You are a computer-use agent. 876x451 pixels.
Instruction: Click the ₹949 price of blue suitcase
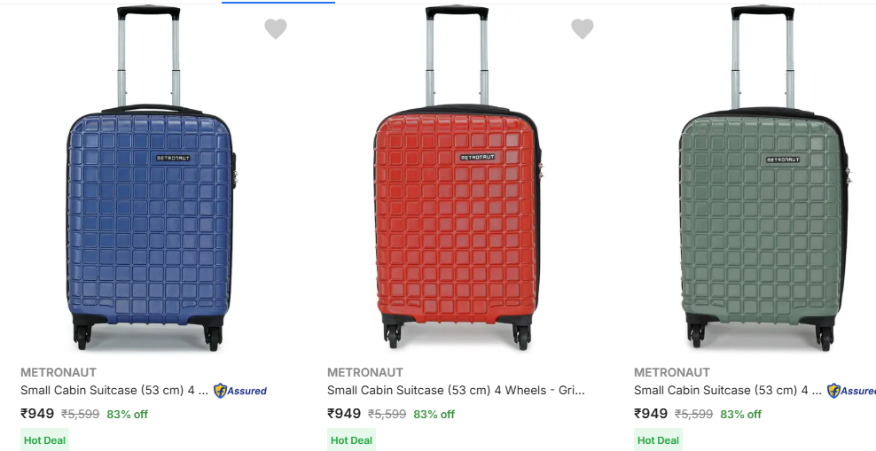[37, 414]
